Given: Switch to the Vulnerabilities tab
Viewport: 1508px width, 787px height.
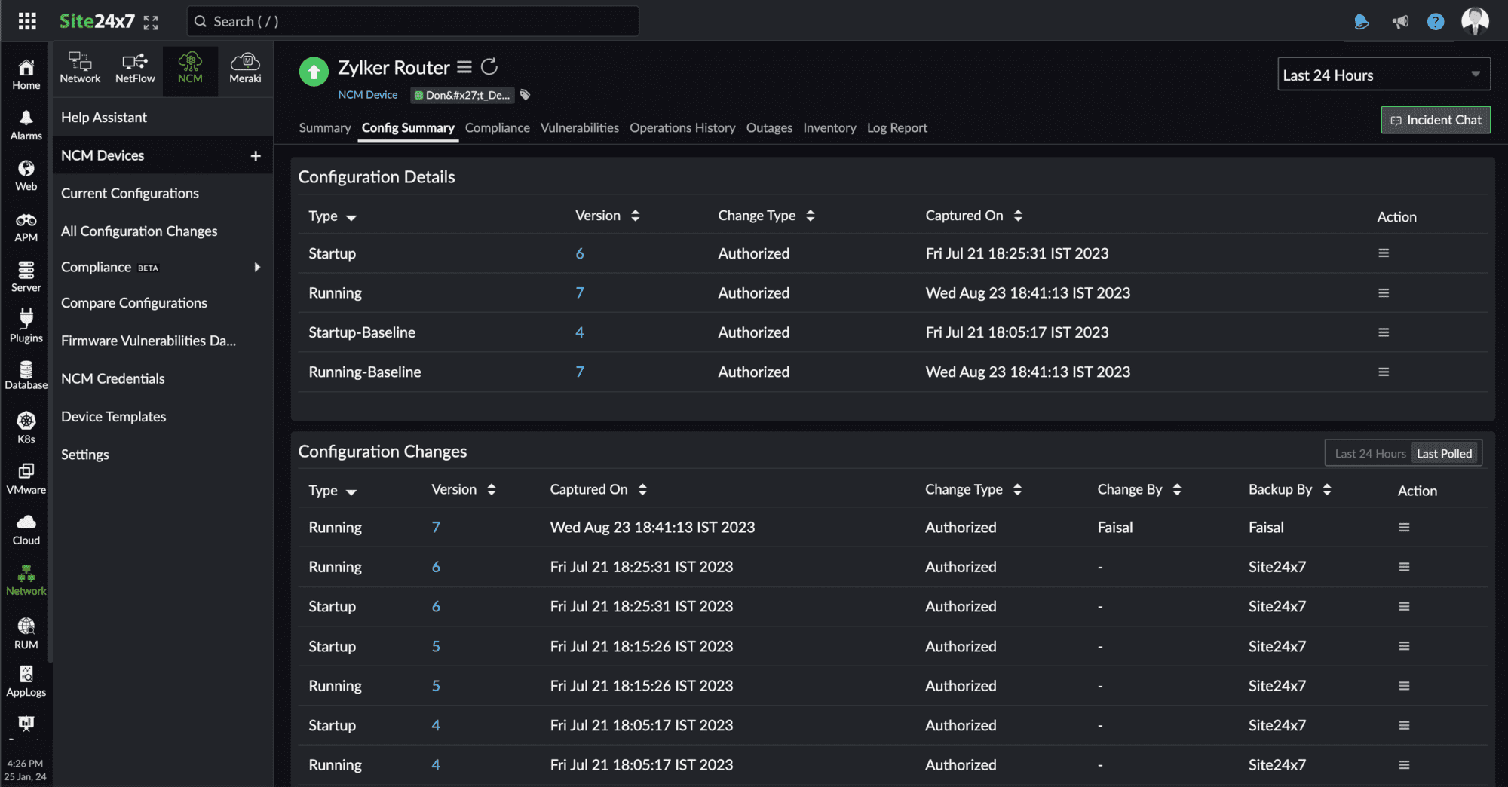Looking at the screenshot, I should click(579, 127).
